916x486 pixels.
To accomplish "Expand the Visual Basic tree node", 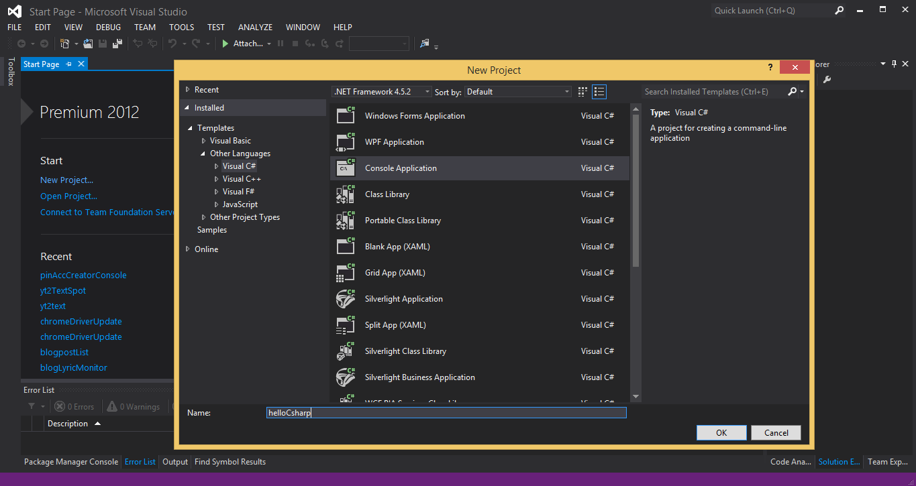I will pos(204,141).
